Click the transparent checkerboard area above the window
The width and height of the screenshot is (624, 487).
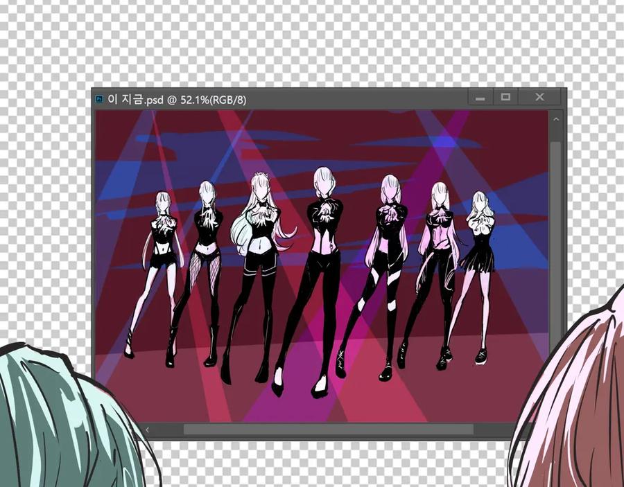pos(312,44)
